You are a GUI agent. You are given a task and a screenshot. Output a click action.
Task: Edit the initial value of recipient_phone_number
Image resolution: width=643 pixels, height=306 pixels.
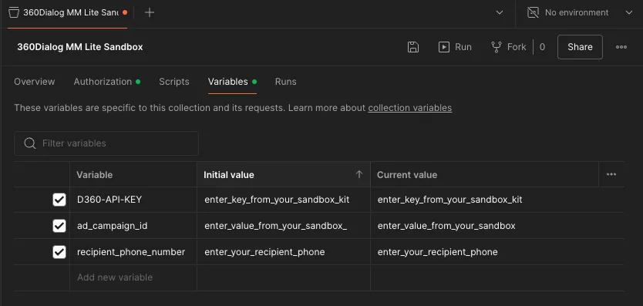tap(284, 252)
